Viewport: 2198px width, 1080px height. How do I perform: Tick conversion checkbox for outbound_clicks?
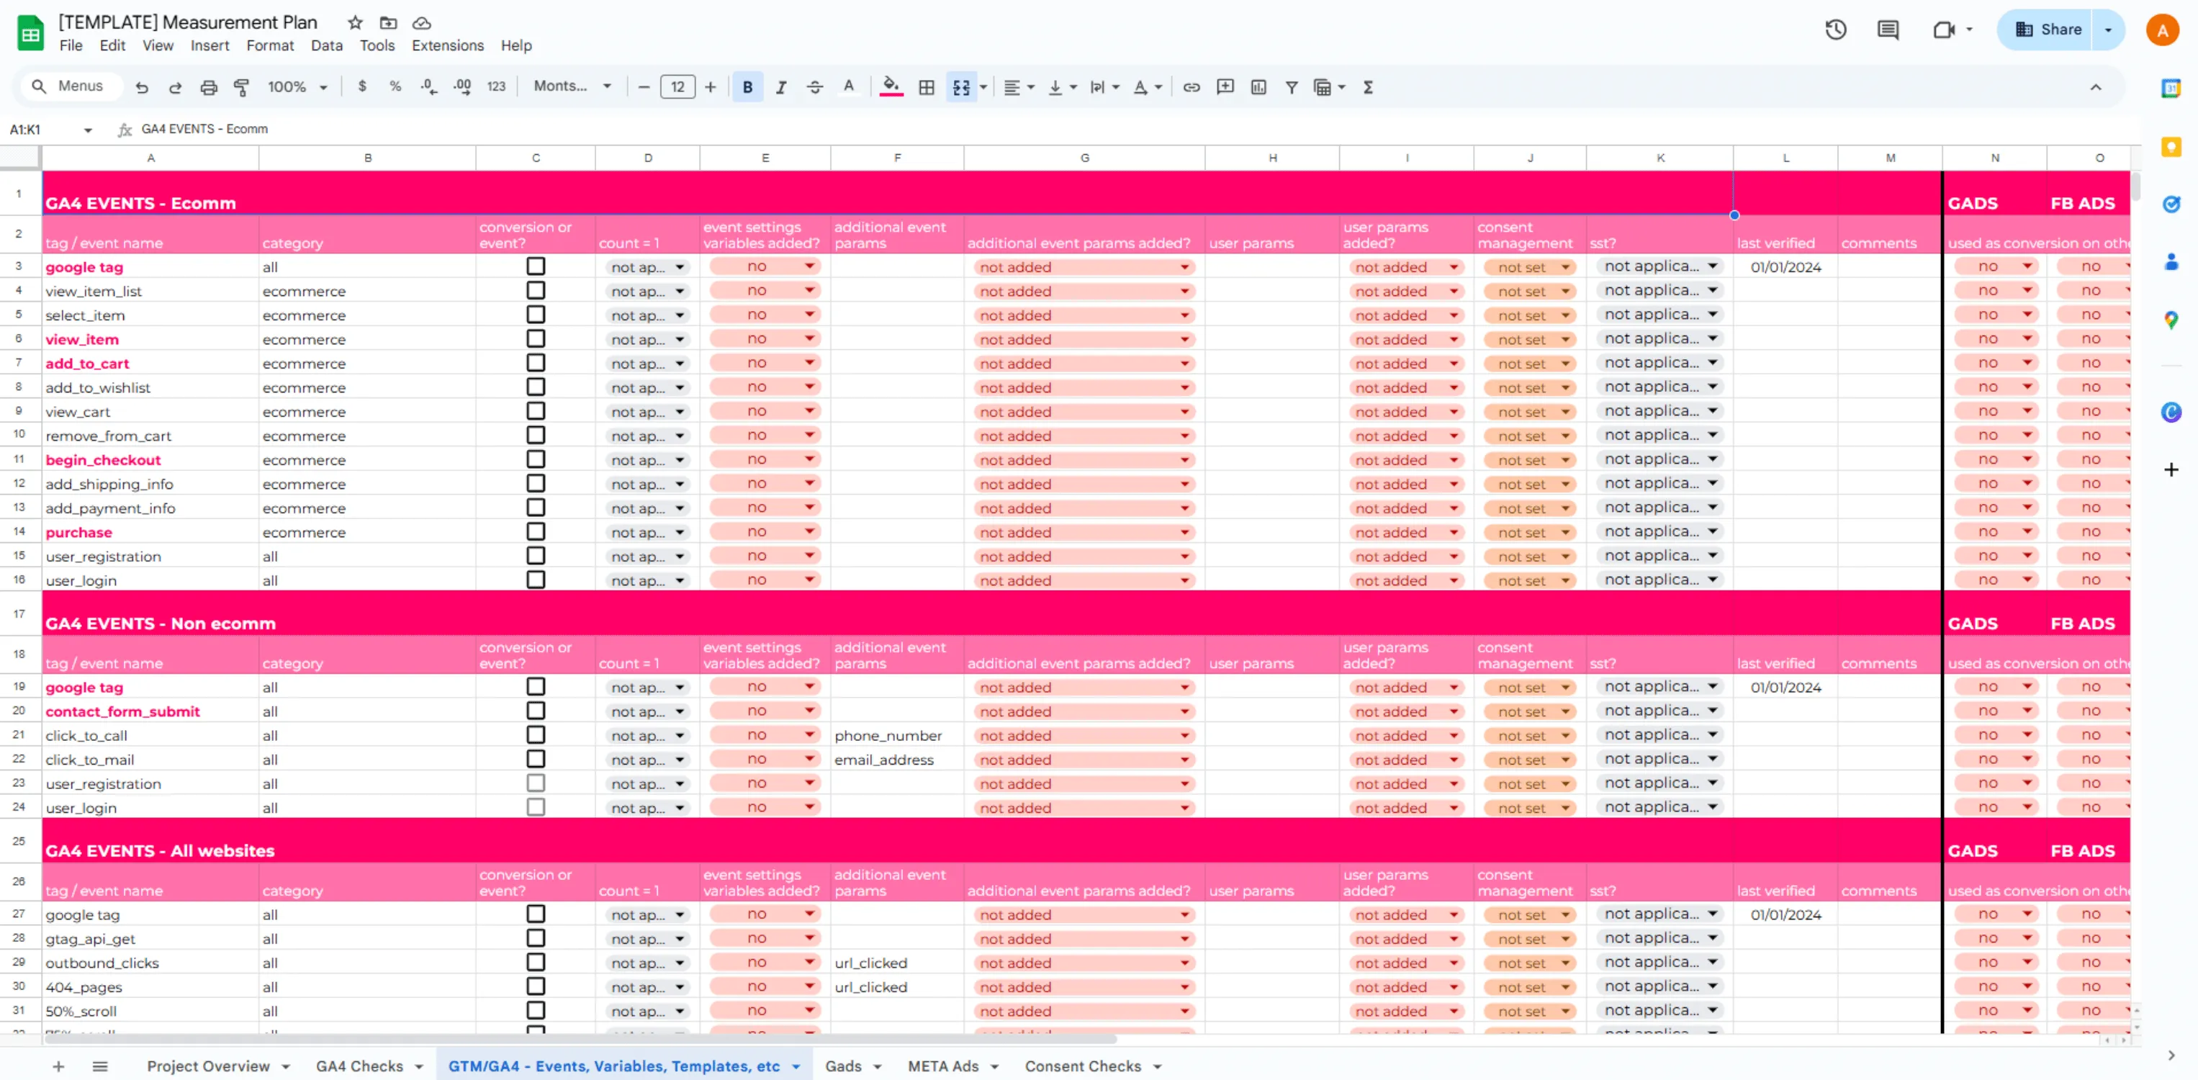pyautogui.click(x=536, y=962)
